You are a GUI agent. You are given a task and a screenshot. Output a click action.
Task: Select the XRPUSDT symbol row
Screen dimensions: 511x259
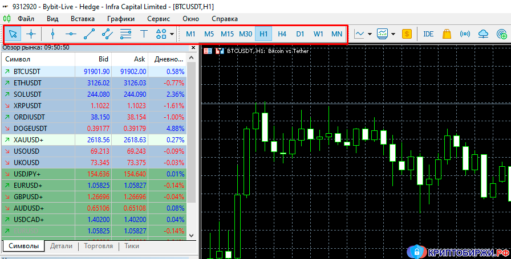click(x=94, y=106)
